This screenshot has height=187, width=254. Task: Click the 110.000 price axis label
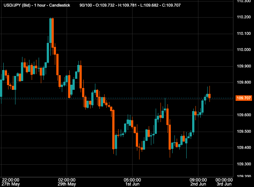coord(244,50)
